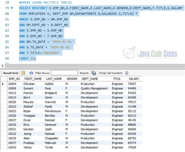185x152 pixels.
Task: Click the gender cell F in Bojan row
Action: click(x=66, y=111)
